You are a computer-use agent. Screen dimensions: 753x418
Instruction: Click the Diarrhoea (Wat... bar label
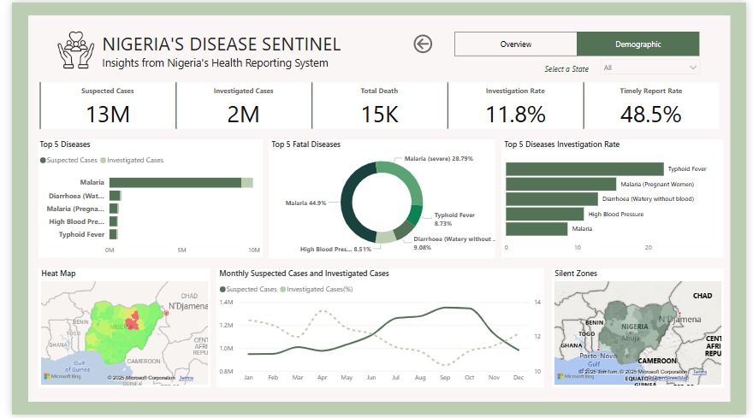coord(76,196)
